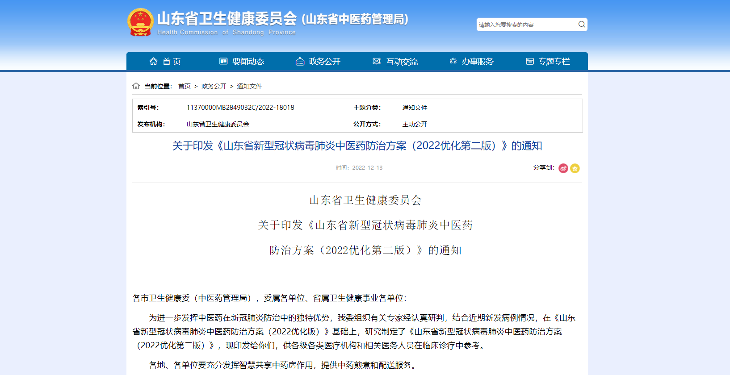Screen dimensions: 730x375
Task: Focus the site search input field
Action: (526, 25)
